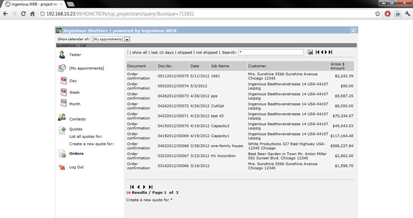The height and width of the screenshot is (218, 413).
Task: Open order 05112012/00075 row
Action: (x=173, y=76)
